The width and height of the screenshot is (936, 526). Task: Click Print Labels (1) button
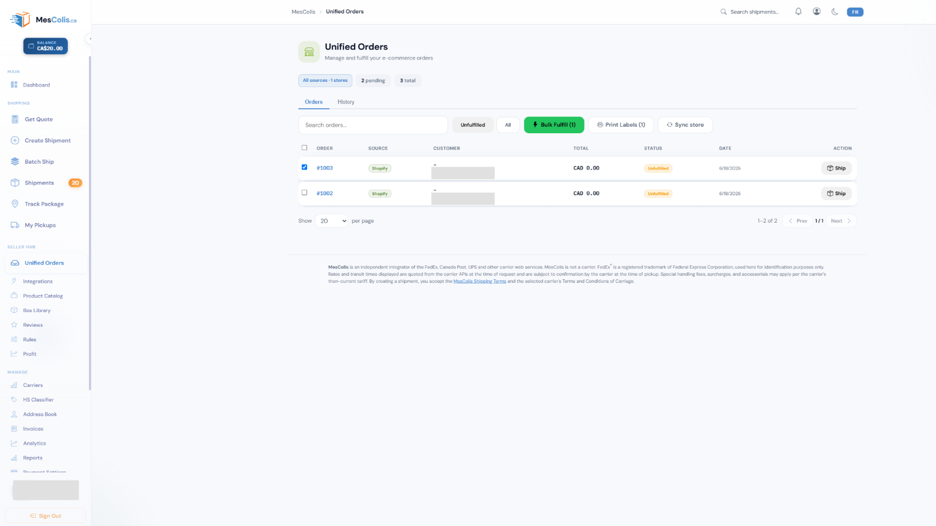point(621,125)
